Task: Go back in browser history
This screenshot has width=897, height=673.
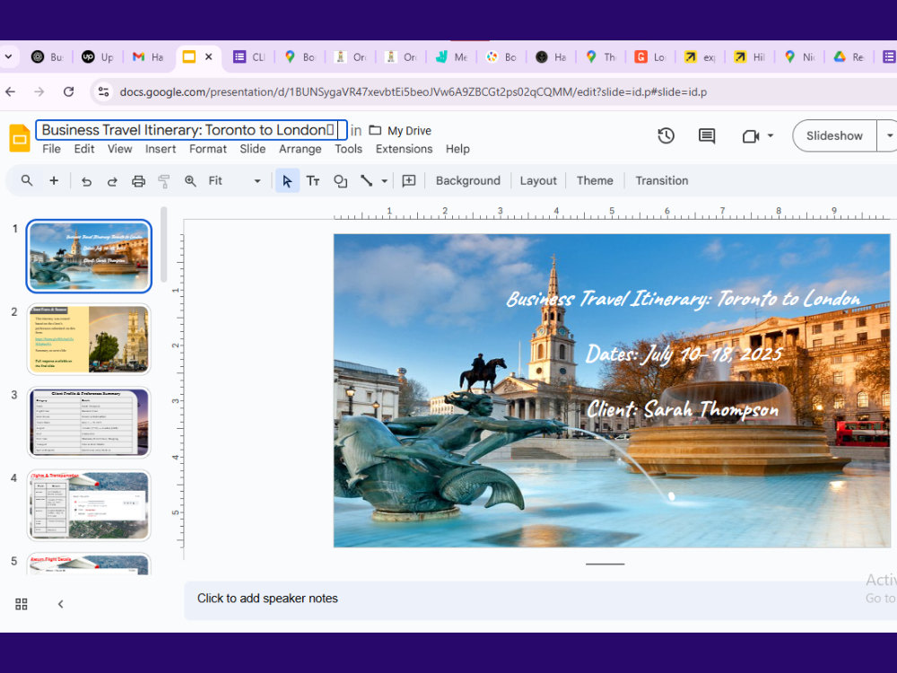Action: (x=10, y=92)
